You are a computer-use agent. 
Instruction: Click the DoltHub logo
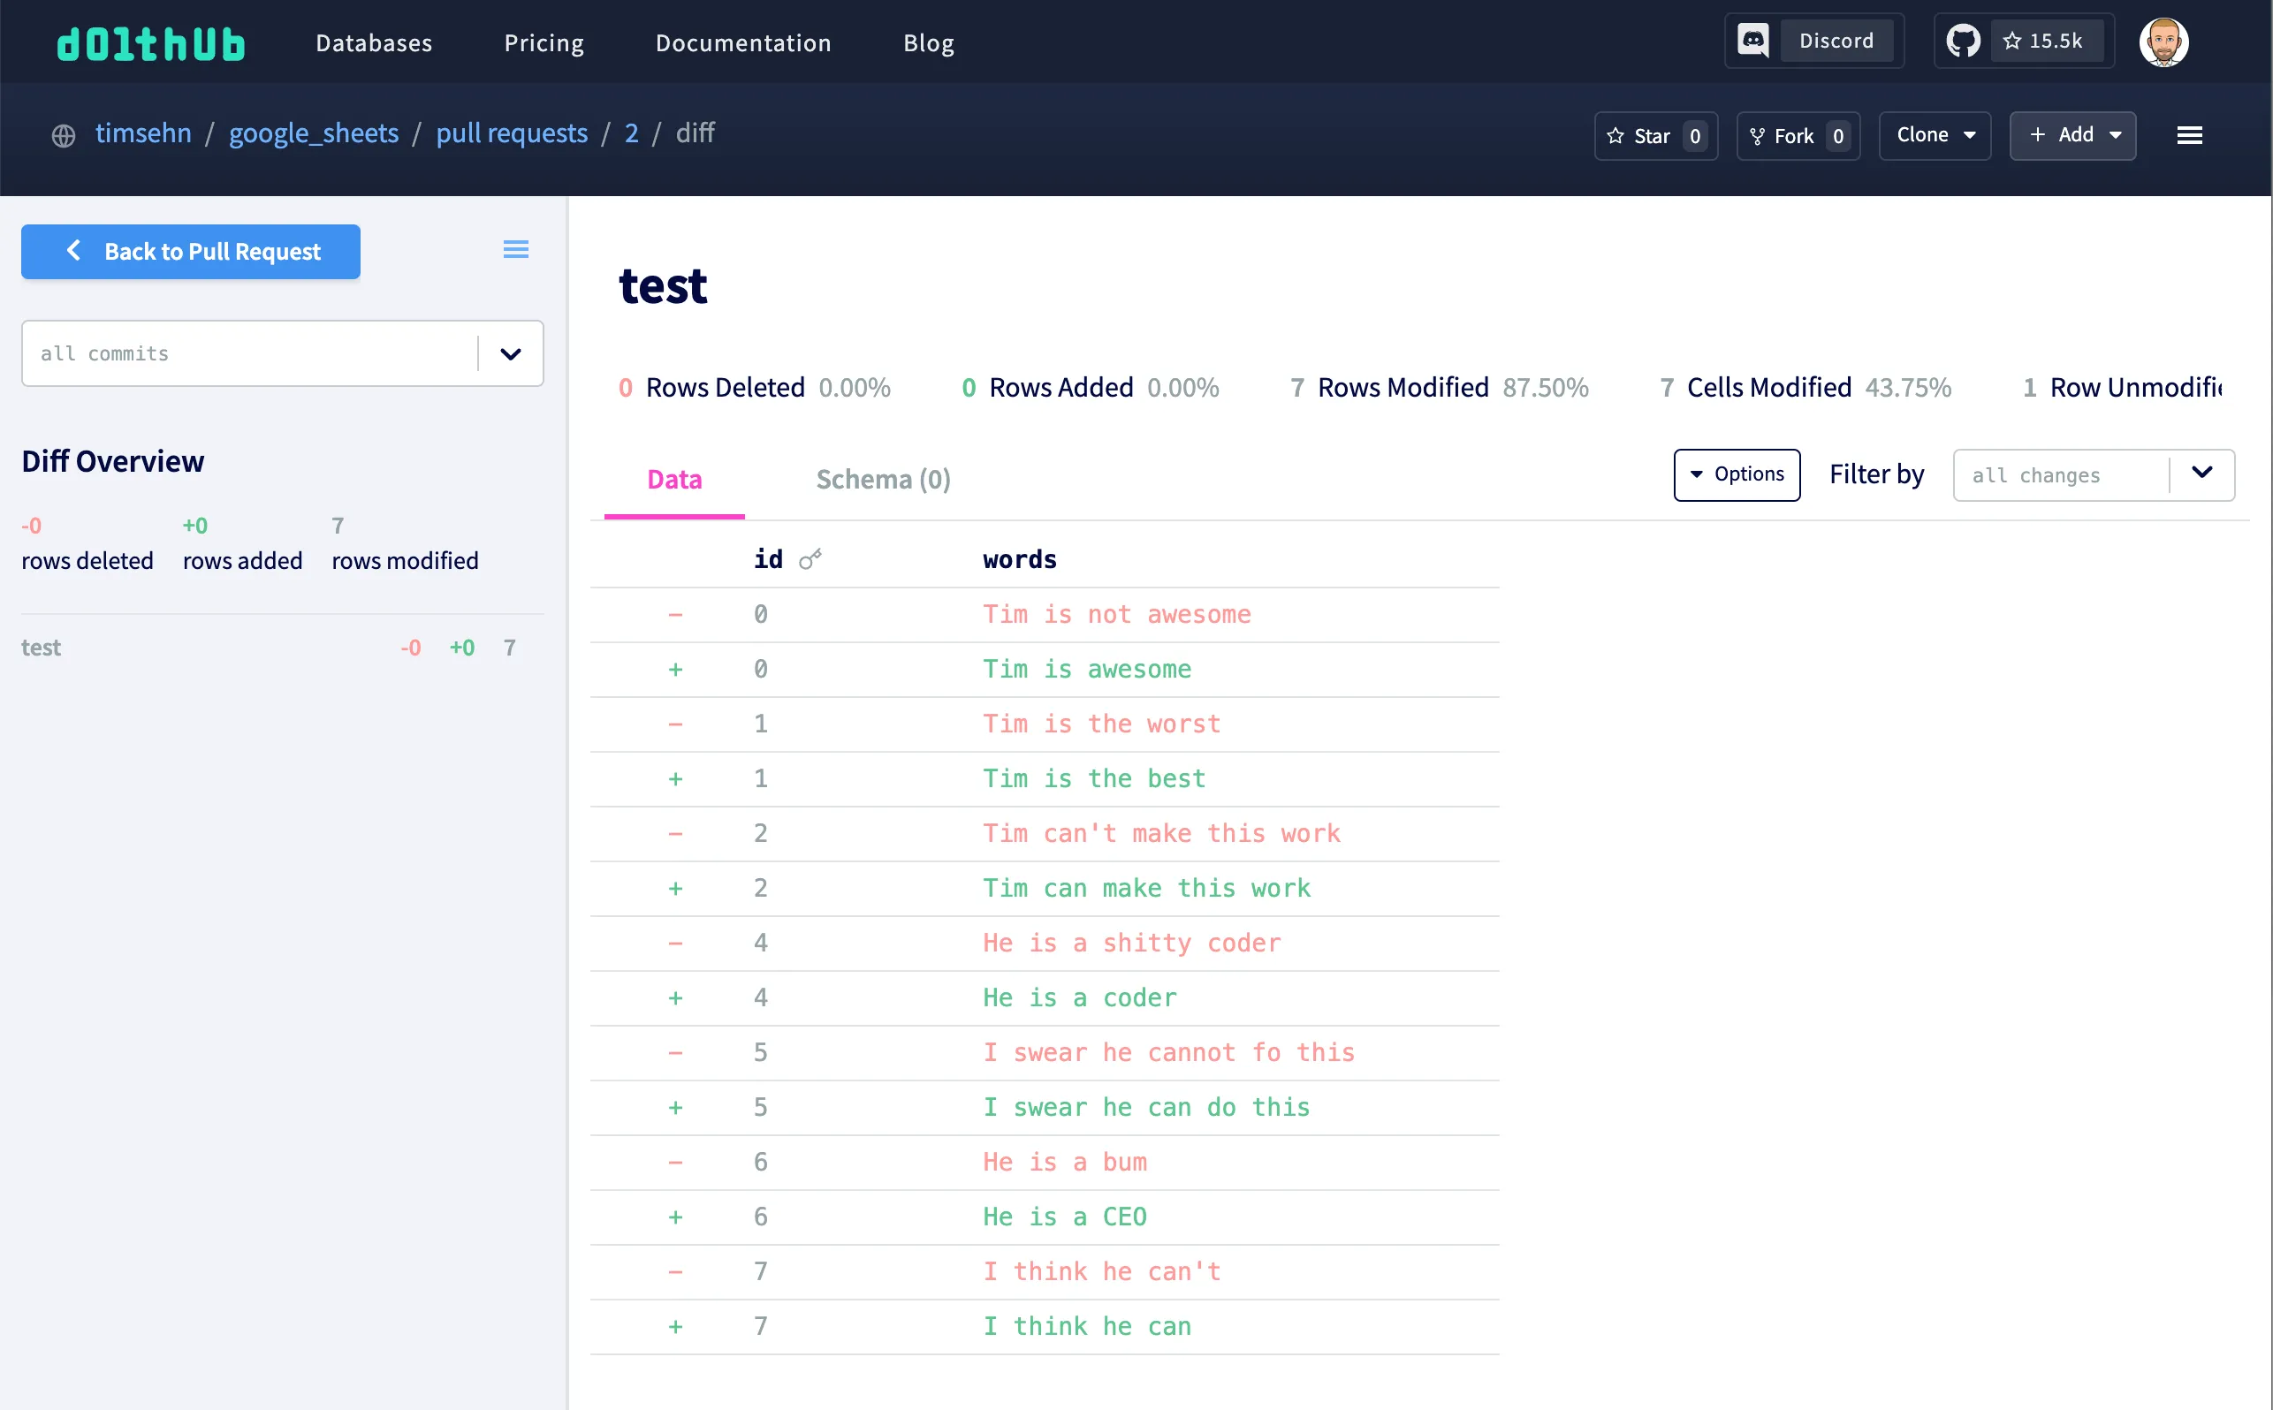[150, 43]
